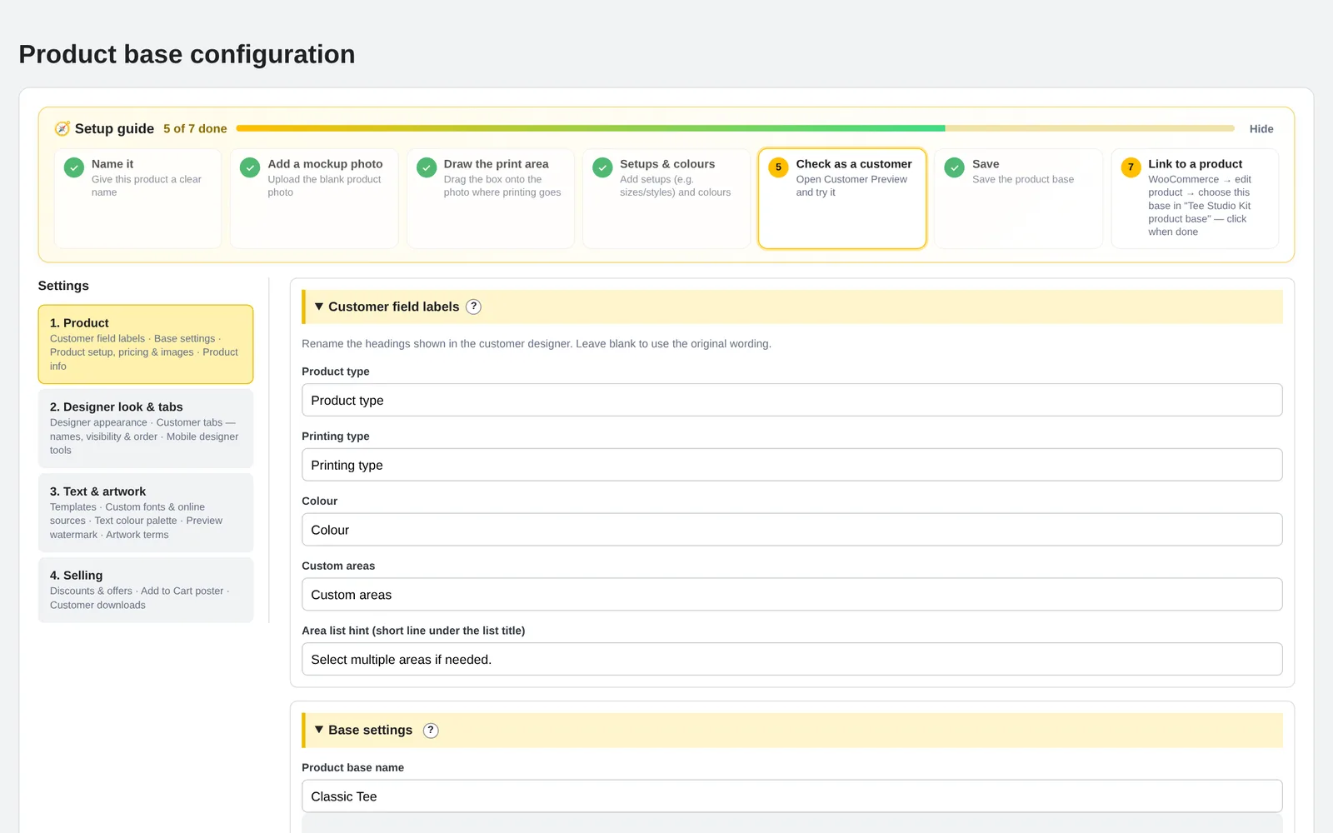Image resolution: width=1333 pixels, height=833 pixels.
Task: Click the green checkmark on Name it step
Action: (x=74, y=167)
